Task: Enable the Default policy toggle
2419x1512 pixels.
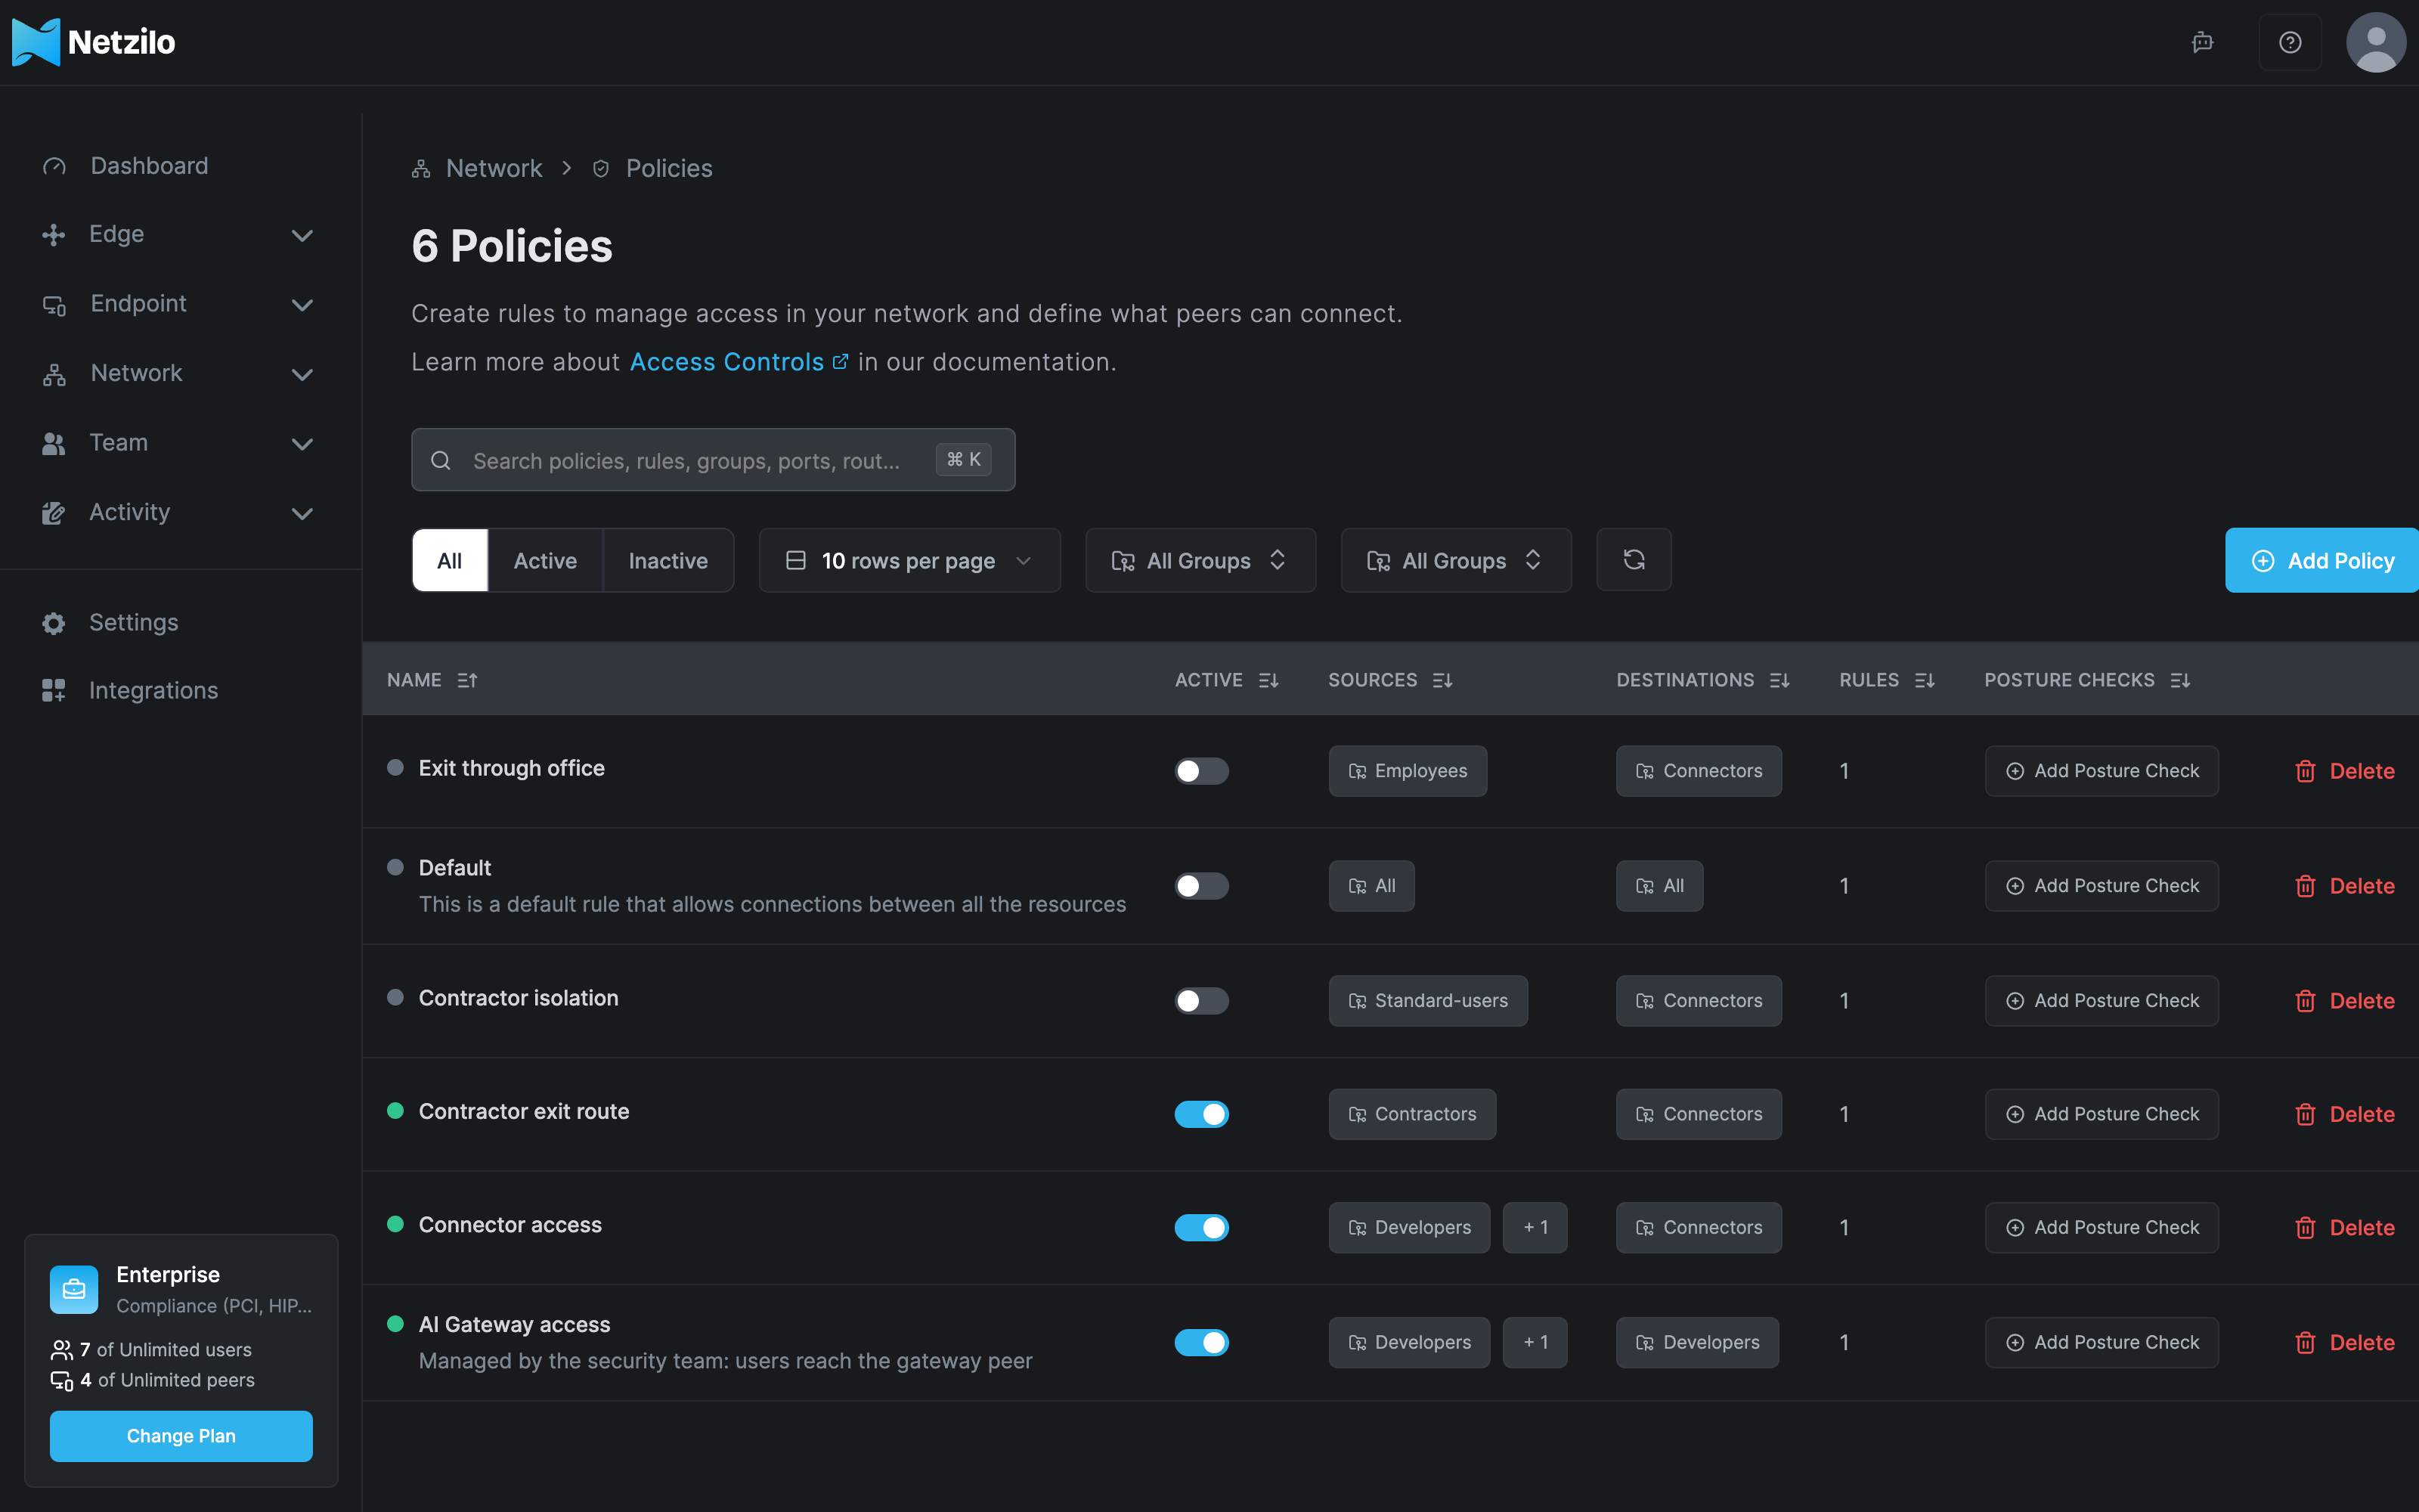Action: tap(1201, 886)
